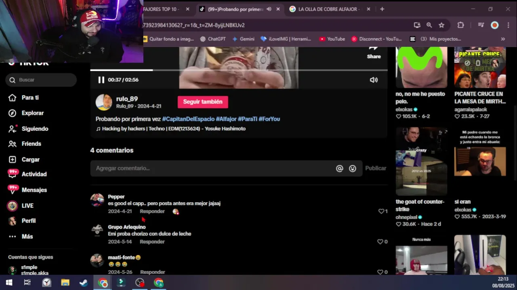Open the media control icon in Chrome toolbar
Image resolution: width=517 pixels, height=290 pixels.
481,25
